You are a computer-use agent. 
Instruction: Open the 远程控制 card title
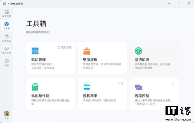pos(142,96)
